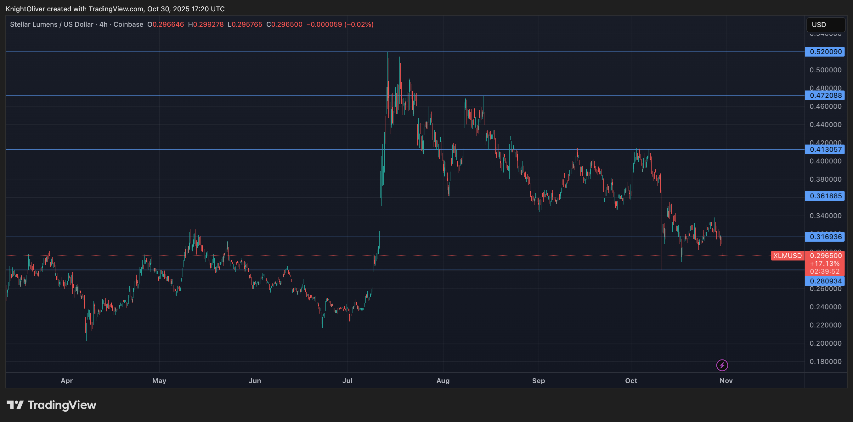The height and width of the screenshot is (422, 853).
Task: Click the 0.316936 blue price tag
Action: click(x=825, y=237)
